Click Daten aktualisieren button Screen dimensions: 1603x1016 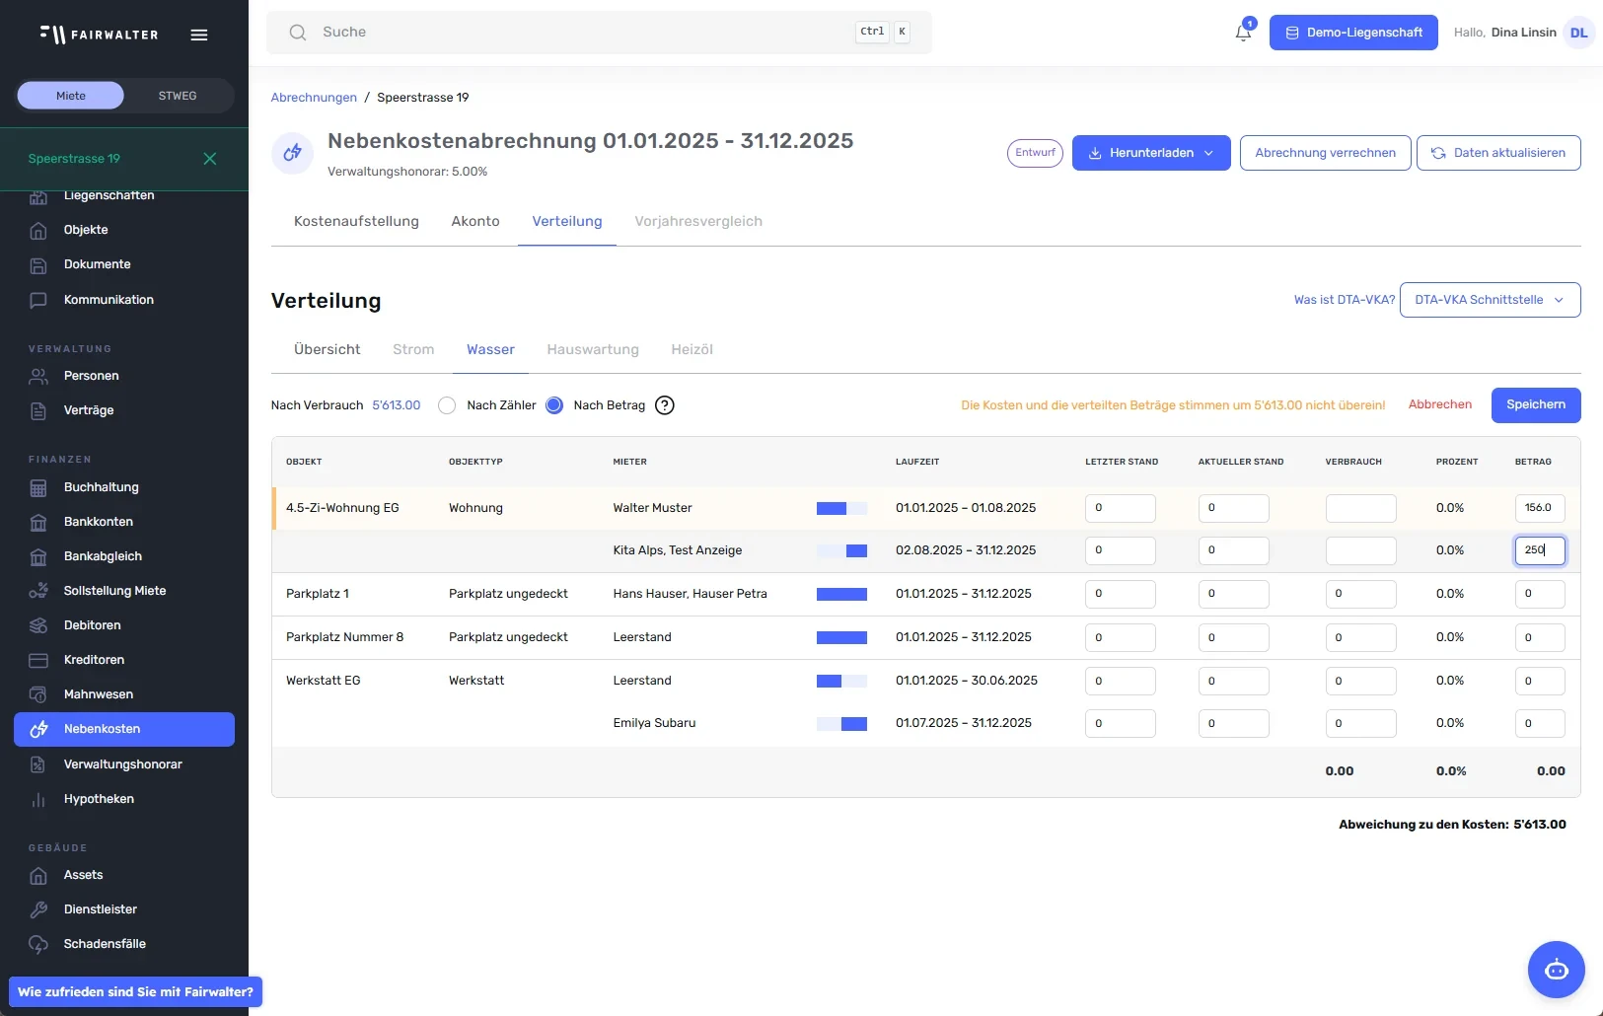(1498, 153)
